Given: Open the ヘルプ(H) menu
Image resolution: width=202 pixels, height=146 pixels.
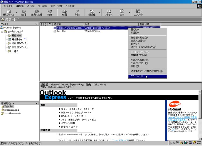Looking at the screenshot, I should 70,6.
